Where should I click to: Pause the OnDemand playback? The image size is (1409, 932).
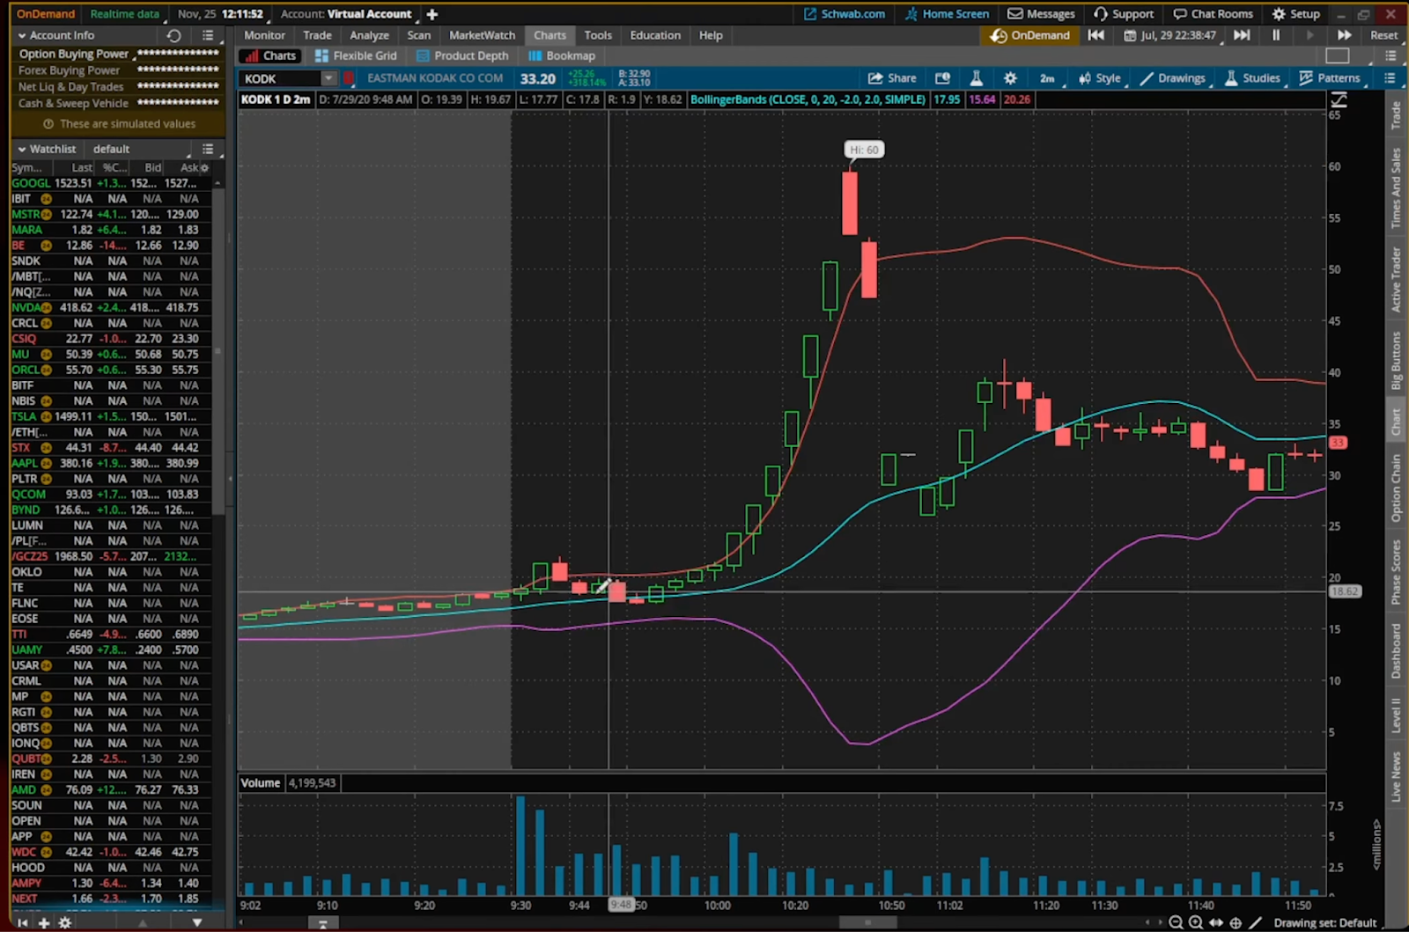(x=1276, y=35)
